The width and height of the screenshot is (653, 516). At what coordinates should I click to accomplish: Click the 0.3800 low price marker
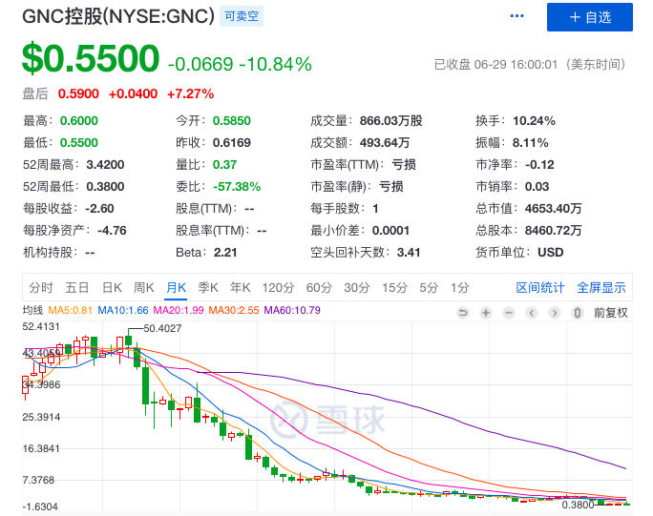pos(578,505)
